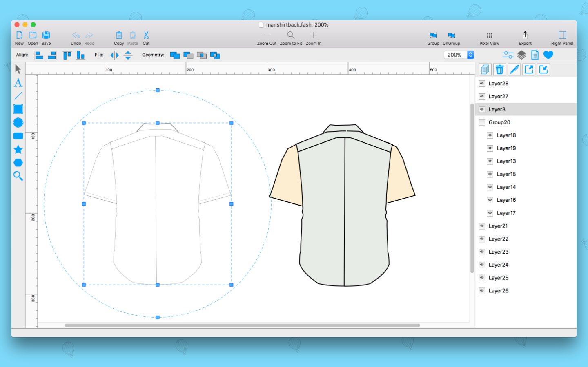Select the Text tool
This screenshot has width=588, height=367.
click(x=18, y=83)
